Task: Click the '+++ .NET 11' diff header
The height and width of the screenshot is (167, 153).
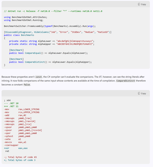Action: tap(11, 106)
